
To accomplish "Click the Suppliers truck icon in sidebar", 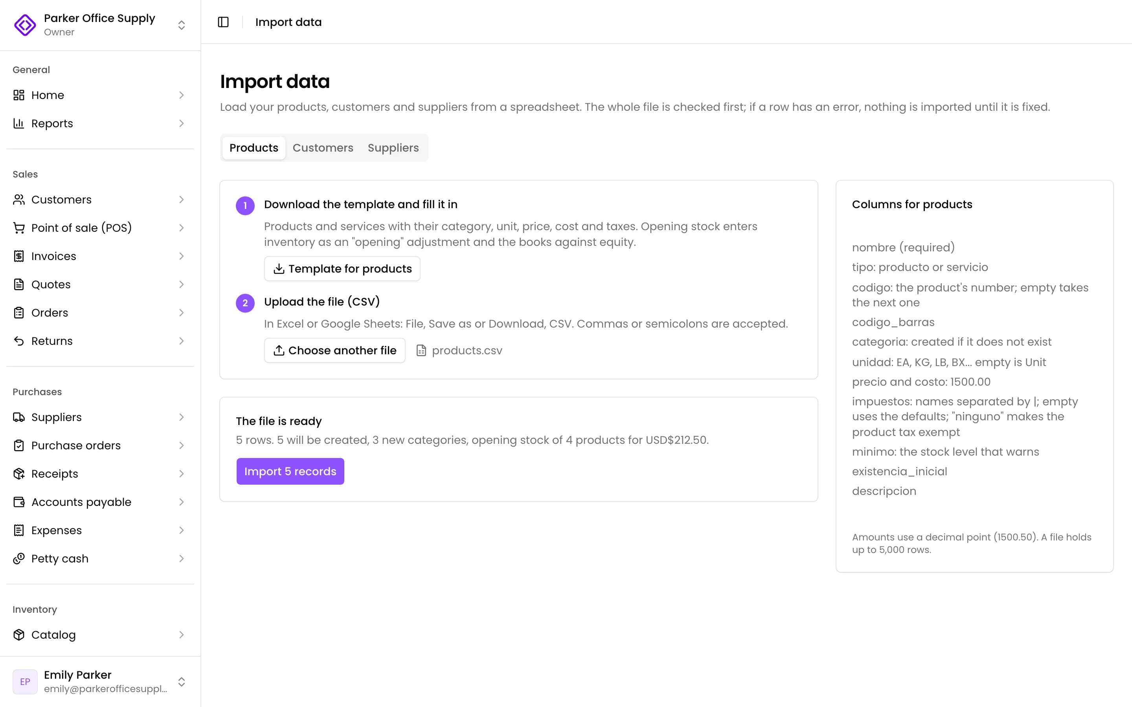I will tap(19, 417).
